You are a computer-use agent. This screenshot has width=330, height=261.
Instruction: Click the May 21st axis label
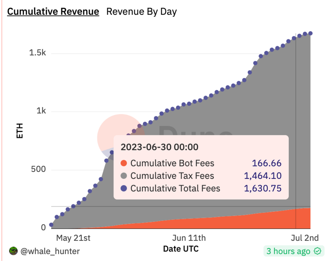[x=73, y=238]
